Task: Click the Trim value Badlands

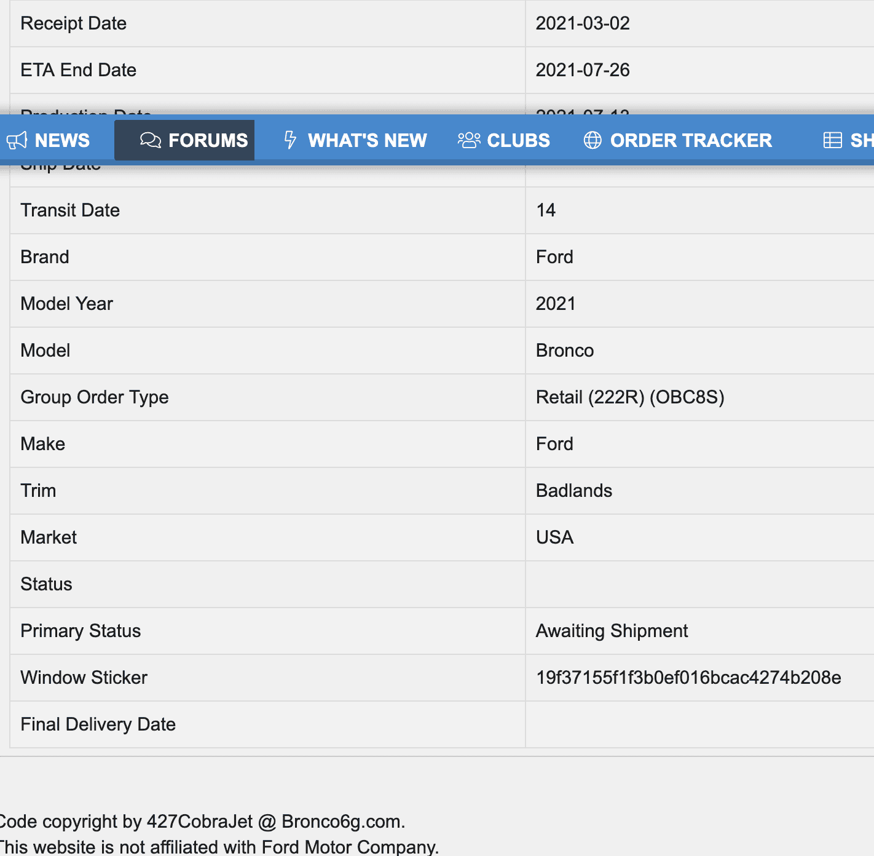Action: (574, 491)
